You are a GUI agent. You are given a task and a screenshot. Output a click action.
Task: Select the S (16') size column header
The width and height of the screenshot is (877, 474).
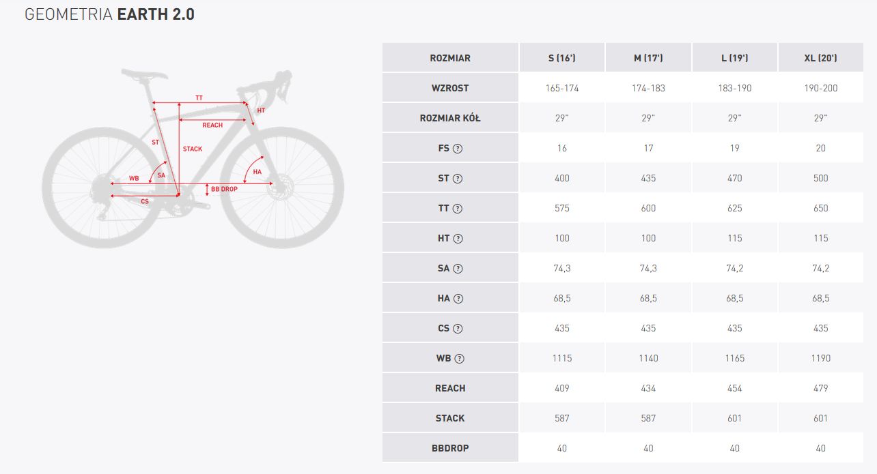point(562,58)
